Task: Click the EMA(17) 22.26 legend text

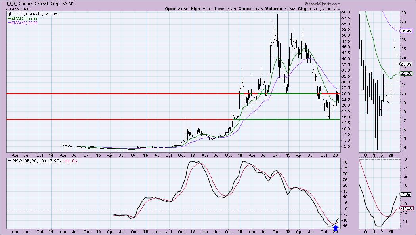Action: pyautogui.click(x=25, y=19)
